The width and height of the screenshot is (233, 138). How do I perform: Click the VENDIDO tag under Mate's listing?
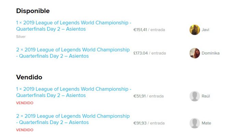coord(25,130)
